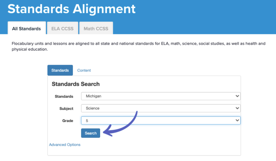276x161 pixels.
Task: Select the Content search tab
Action: (x=84, y=70)
